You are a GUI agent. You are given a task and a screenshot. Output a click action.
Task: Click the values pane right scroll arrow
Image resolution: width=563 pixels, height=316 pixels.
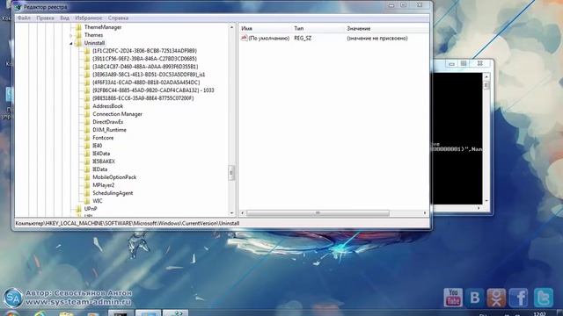tap(425, 212)
